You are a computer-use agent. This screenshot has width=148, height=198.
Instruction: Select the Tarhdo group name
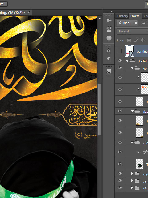pyautogui.click(x=143, y=61)
